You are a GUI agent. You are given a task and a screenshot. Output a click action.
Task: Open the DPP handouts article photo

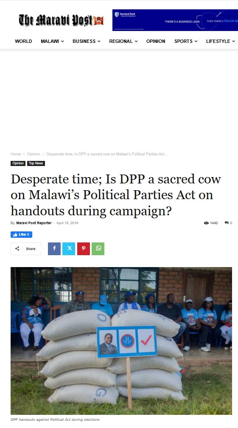(121, 341)
